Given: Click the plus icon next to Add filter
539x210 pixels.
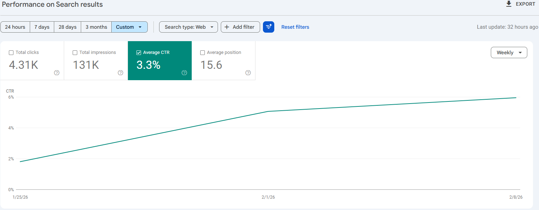Looking at the screenshot, I should pos(226,27).
